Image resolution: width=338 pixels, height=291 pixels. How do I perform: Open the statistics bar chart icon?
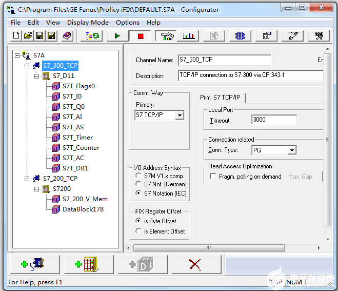[188, 35]
